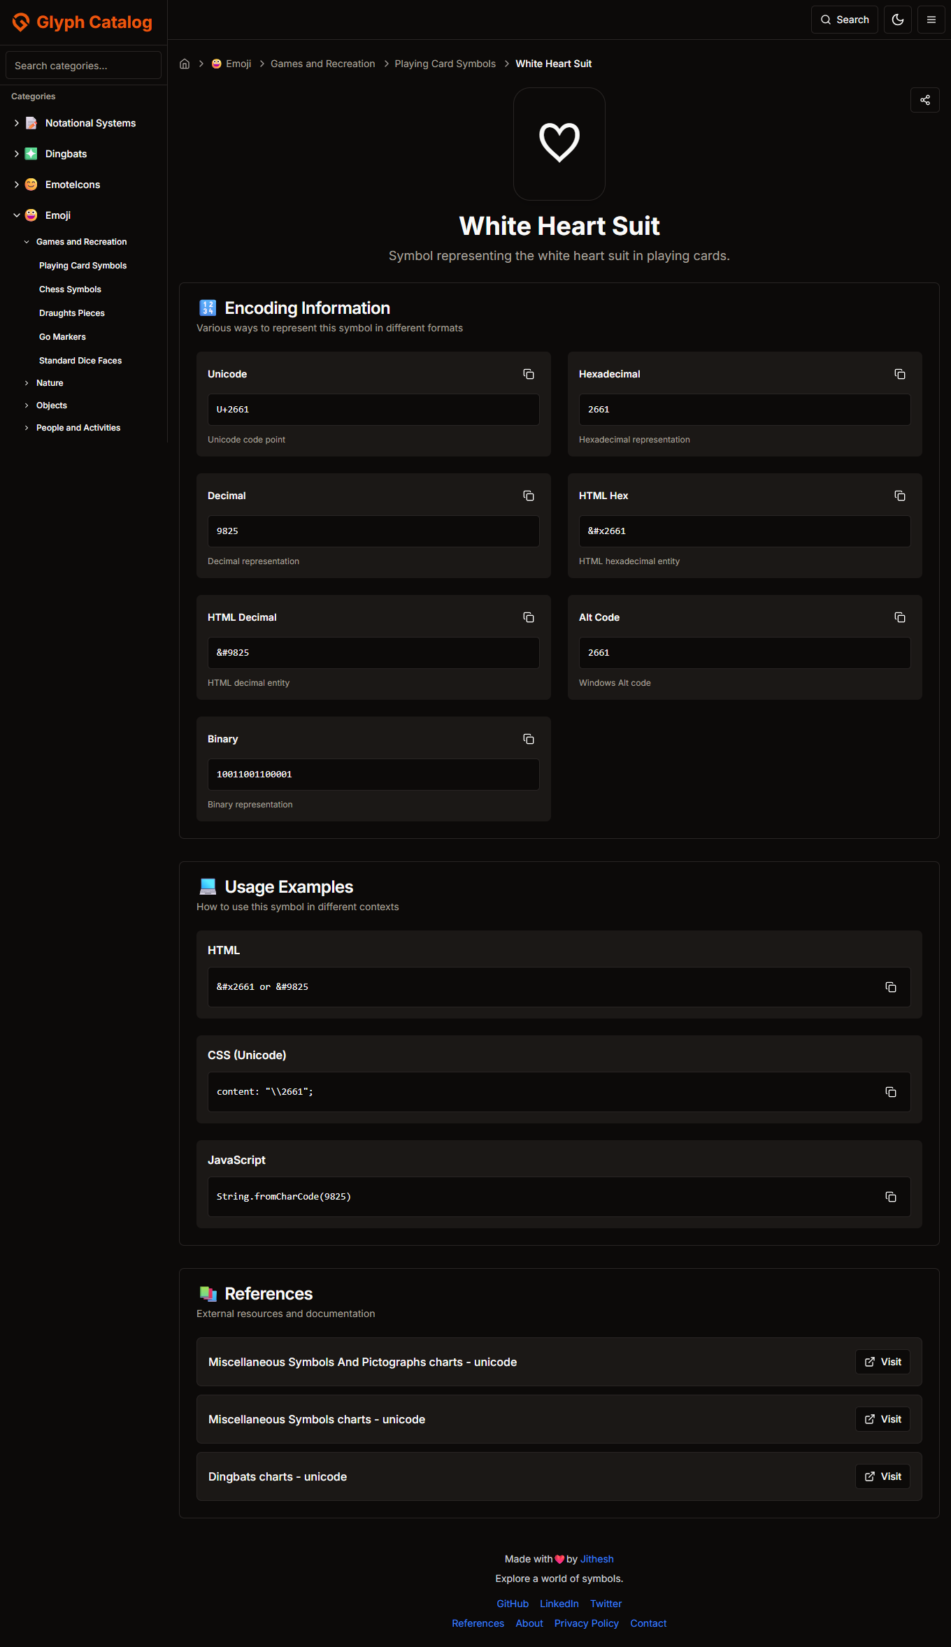Click Games and Recreation breadcrumb
The image size is (951, 1647).
(323, 64)
